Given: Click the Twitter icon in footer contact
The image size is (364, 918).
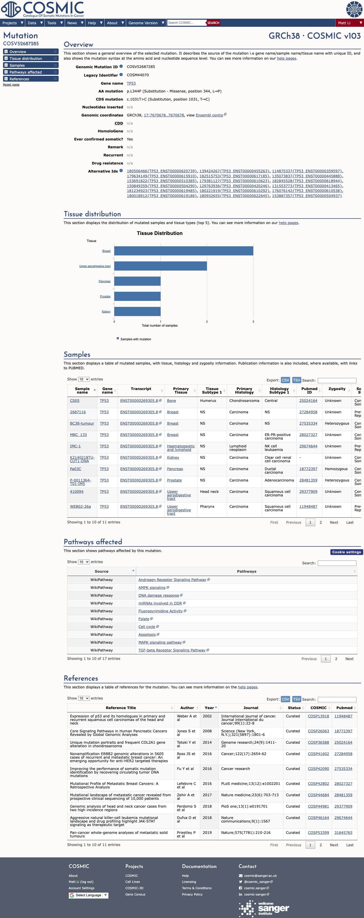Looking at the screenshot, I should (241, 882).
